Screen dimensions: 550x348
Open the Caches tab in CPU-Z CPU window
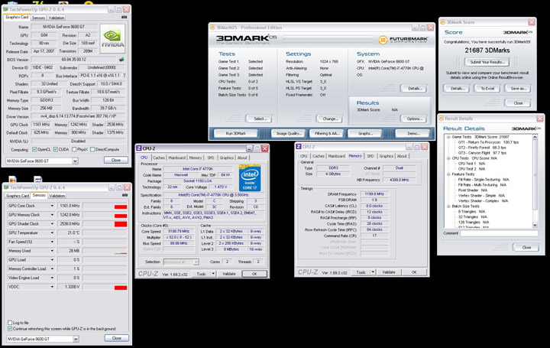[159, 158]
